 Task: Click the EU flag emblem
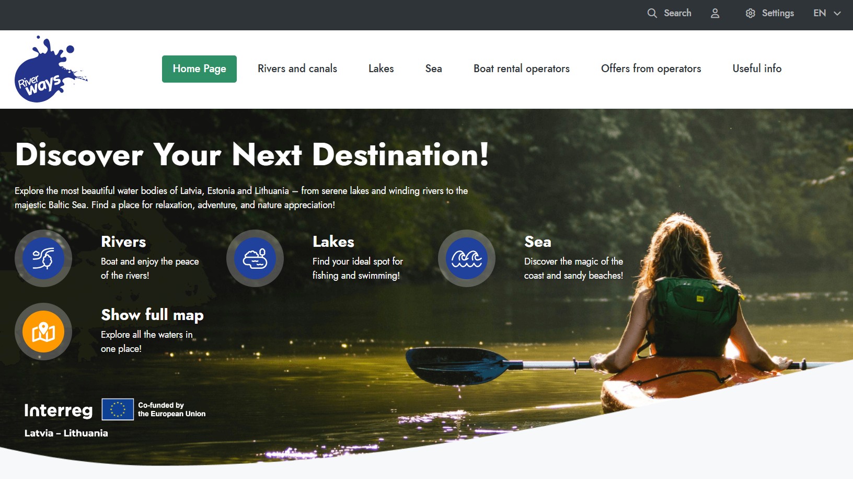tap(118, 409)
